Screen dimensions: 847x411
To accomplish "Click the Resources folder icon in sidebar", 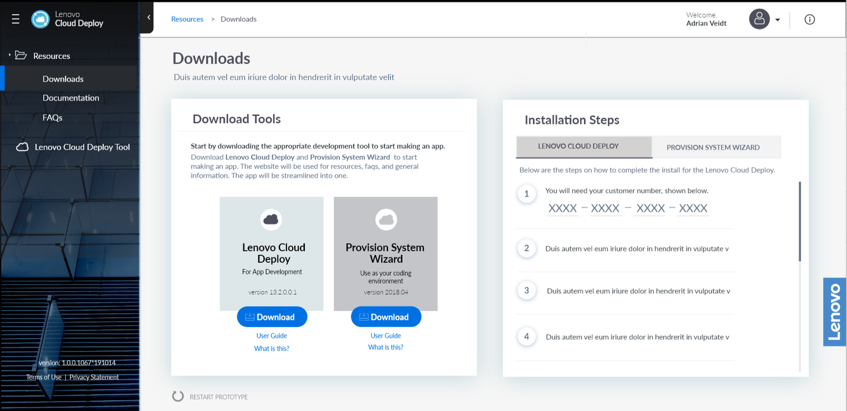I will click(x=21, y=55).
